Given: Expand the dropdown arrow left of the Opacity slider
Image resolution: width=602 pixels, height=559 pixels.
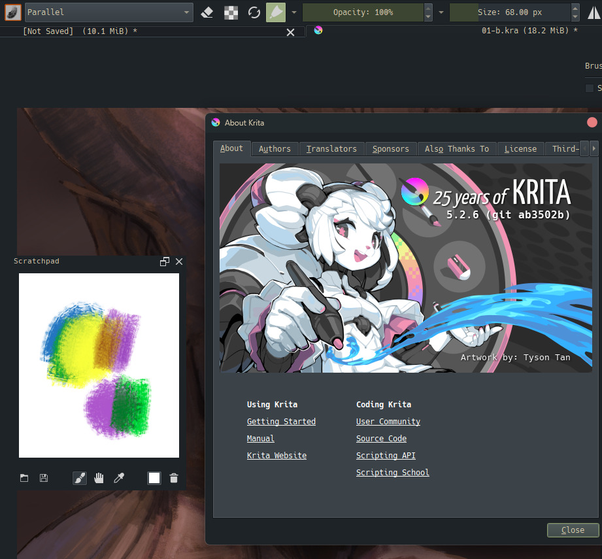Looking at the screenshot, I should click(x=294, y=12).
